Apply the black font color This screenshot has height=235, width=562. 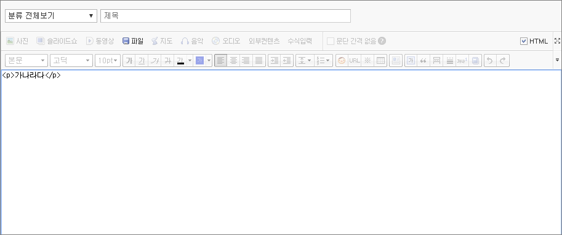[x=180, y=60]
